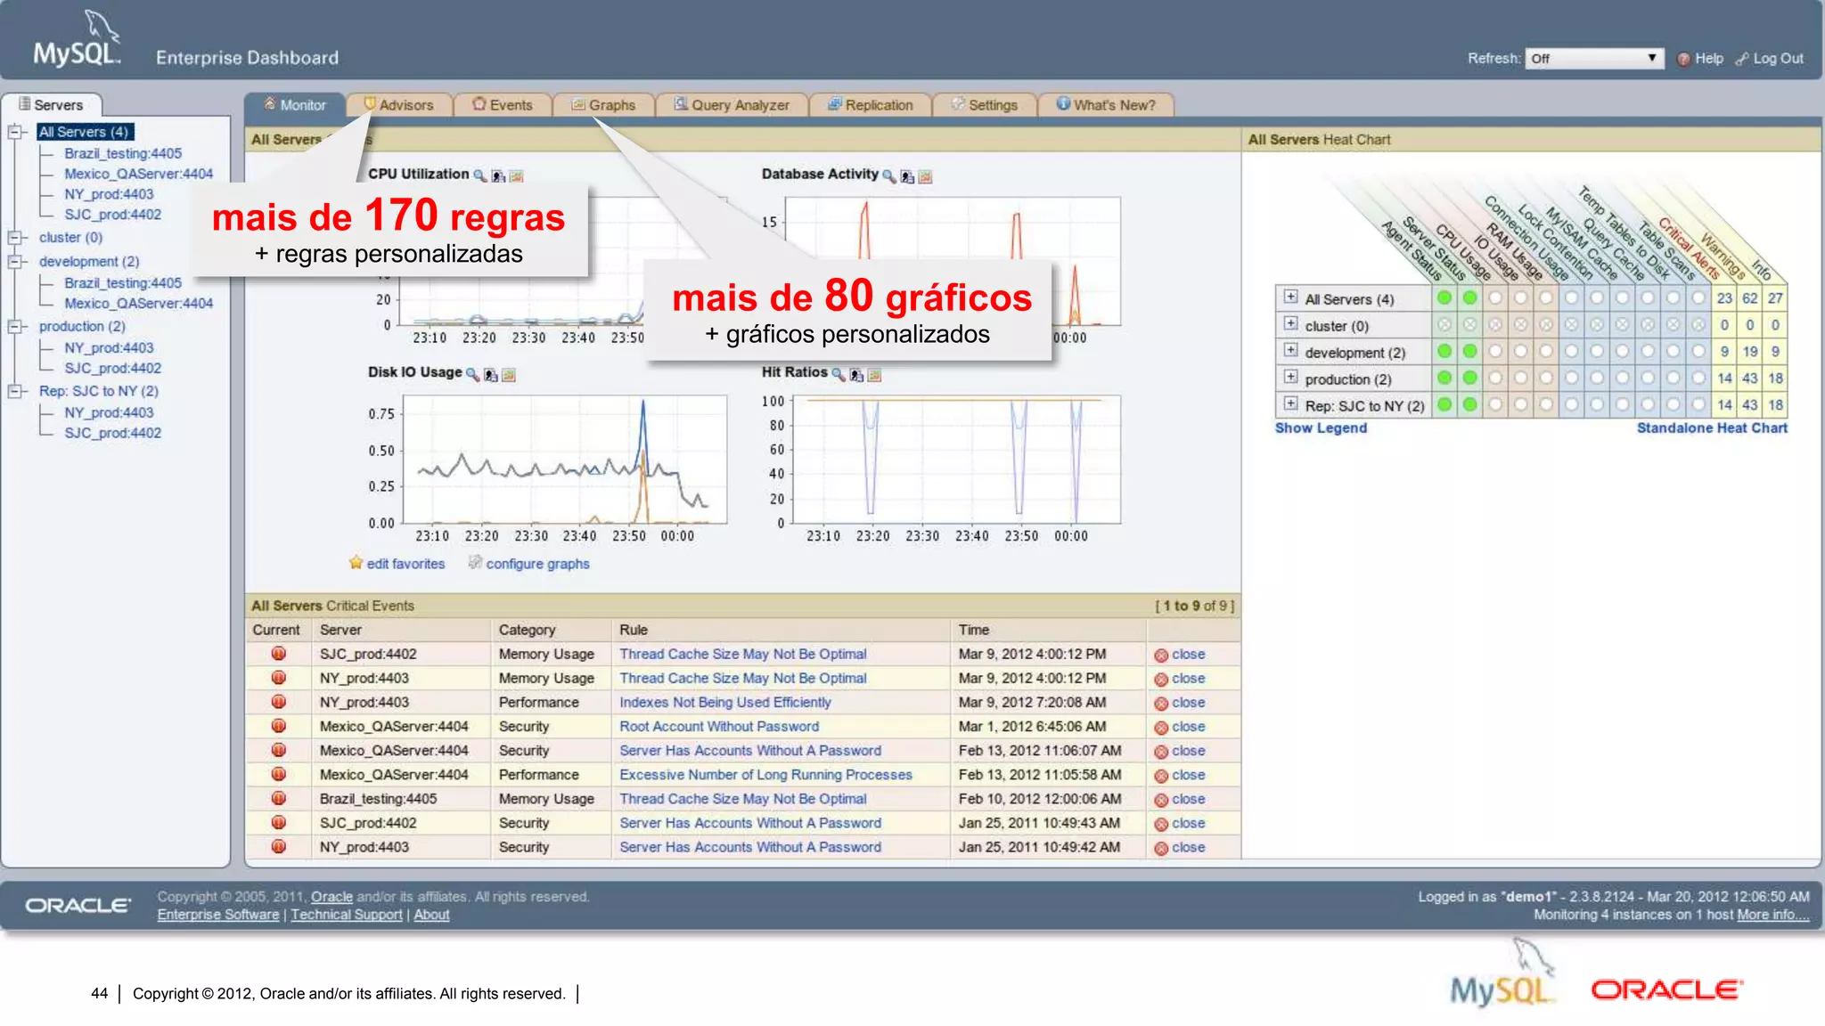Close the SJC_prod:4402 Security event
This screenshot has height=1026, width=1825.
(1180, 824)
